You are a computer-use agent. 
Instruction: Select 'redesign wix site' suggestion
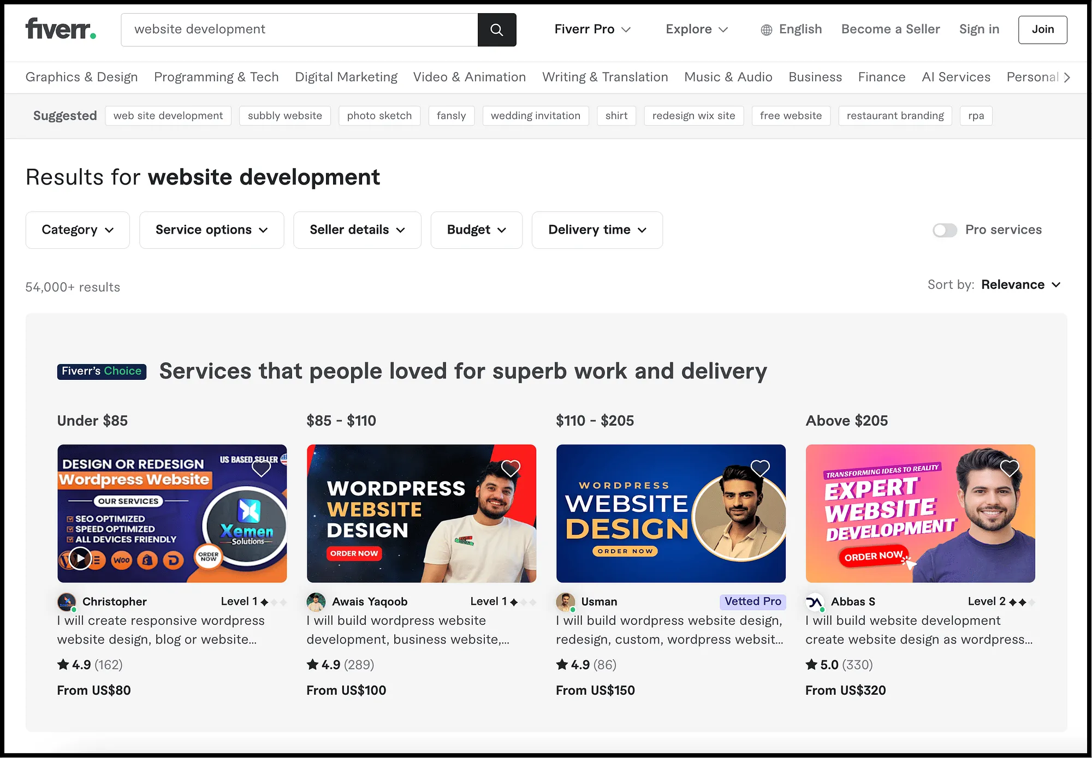click(x=694, y=116)
